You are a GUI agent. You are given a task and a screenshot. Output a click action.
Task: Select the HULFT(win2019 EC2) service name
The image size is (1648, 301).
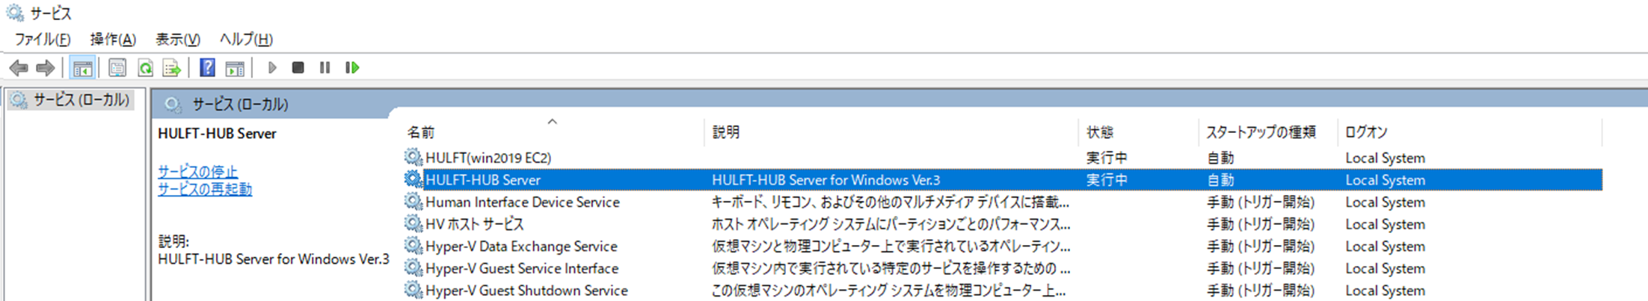[x=488, y=158]
